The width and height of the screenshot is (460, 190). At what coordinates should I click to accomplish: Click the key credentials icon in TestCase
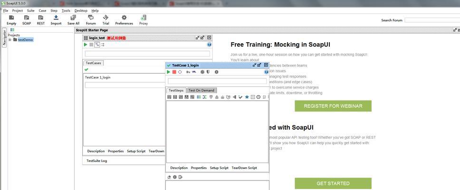pyautogui.click(x=188, y=72)
